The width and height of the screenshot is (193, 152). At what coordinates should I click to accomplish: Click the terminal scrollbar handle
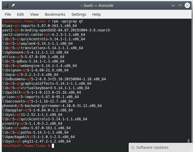point(188,141)
